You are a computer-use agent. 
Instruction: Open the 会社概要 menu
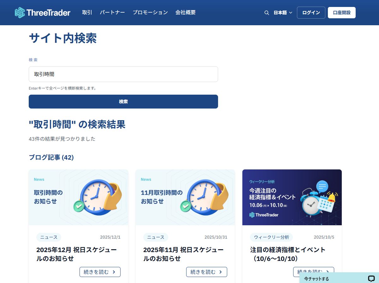(x=186, y=13)
